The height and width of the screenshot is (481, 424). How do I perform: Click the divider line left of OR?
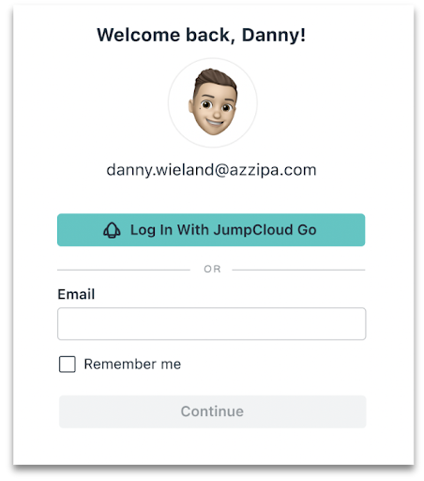[x=124, y=270]
